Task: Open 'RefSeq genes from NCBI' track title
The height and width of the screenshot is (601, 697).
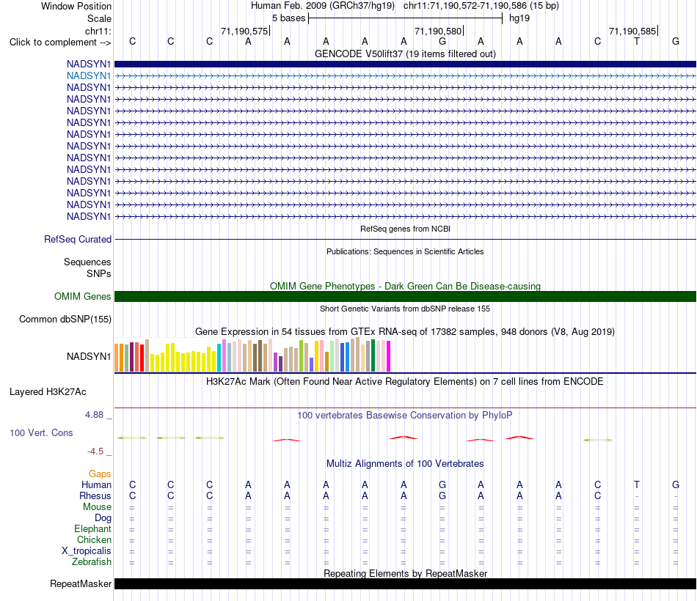Action: tap(405, 229)
